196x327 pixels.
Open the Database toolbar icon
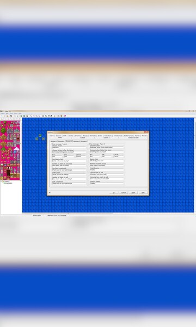(x=43, y=116)
